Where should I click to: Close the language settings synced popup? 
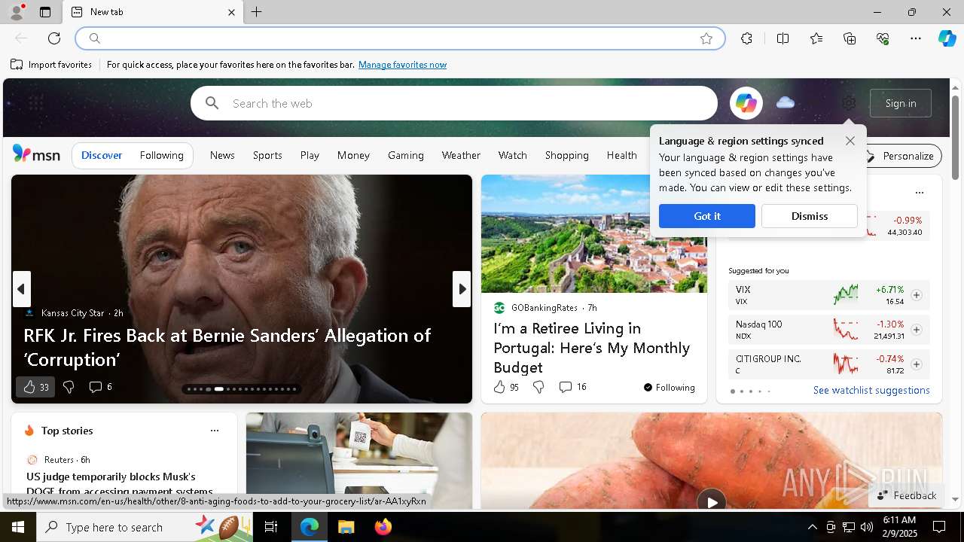(x=850, y=141)
